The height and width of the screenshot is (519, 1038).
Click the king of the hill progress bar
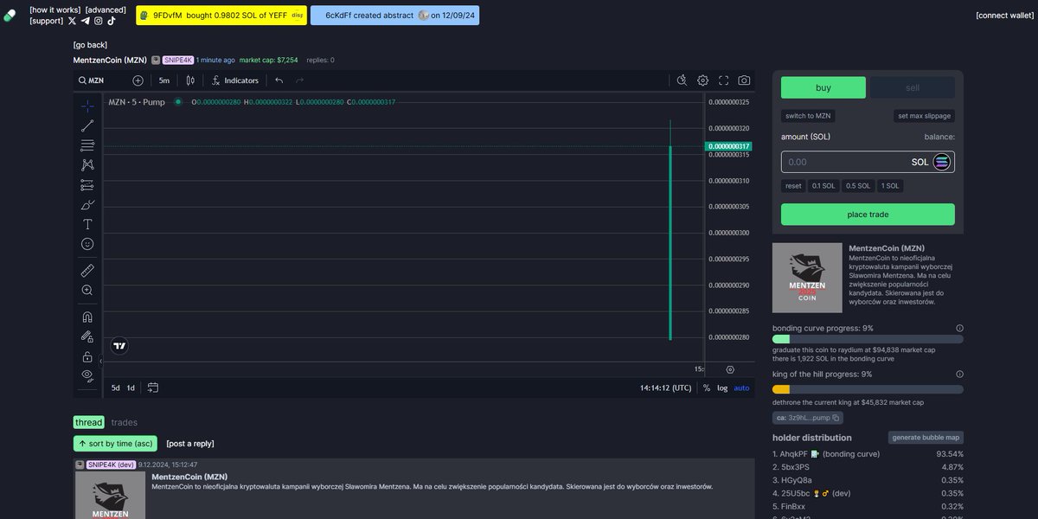click(x=868, y=389)
